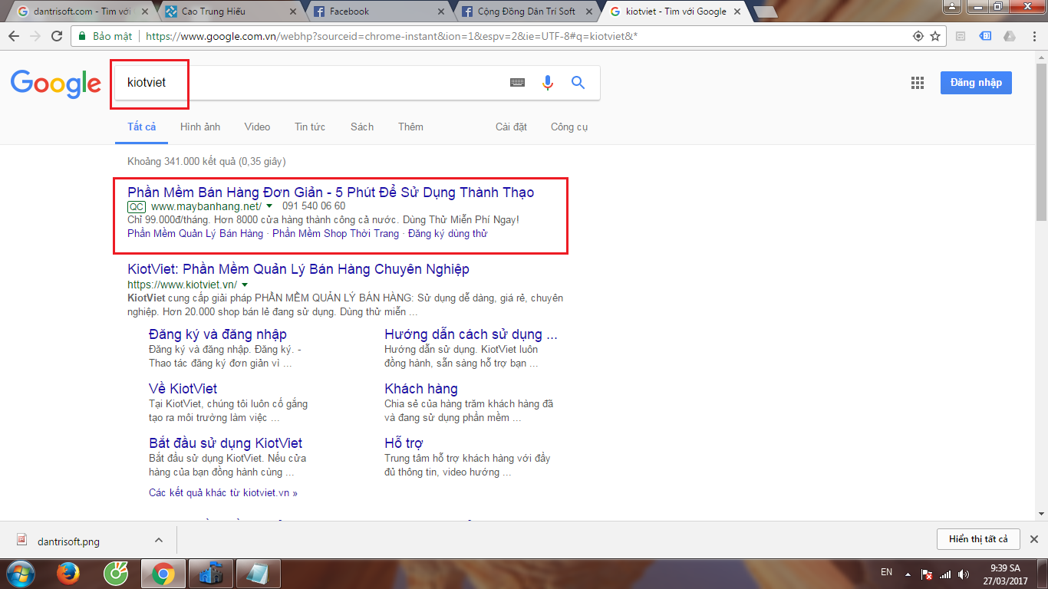This screenshot has width=1048, height=589.
Task: Open the Google apps grid icon
Action: [x=917, y=84]
